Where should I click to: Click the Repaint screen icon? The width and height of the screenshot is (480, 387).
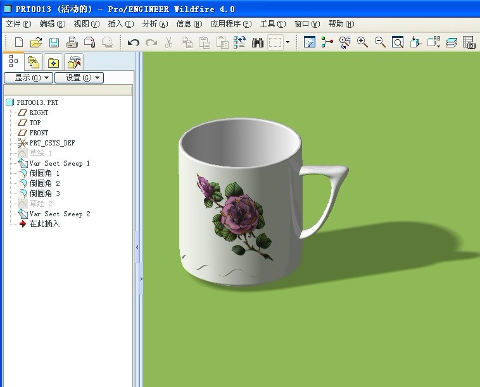310,42
